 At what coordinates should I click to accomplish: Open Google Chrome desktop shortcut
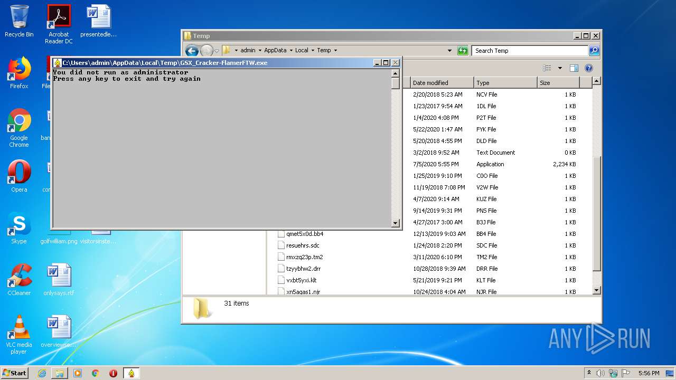[x=19, y=128]
